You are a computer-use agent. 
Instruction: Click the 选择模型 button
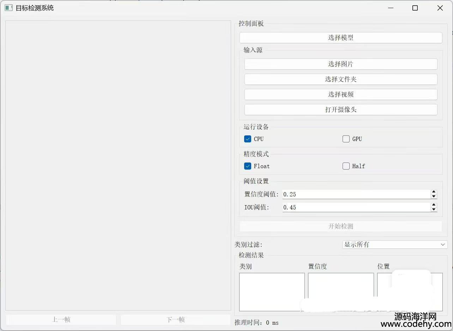tap(340, 38)
